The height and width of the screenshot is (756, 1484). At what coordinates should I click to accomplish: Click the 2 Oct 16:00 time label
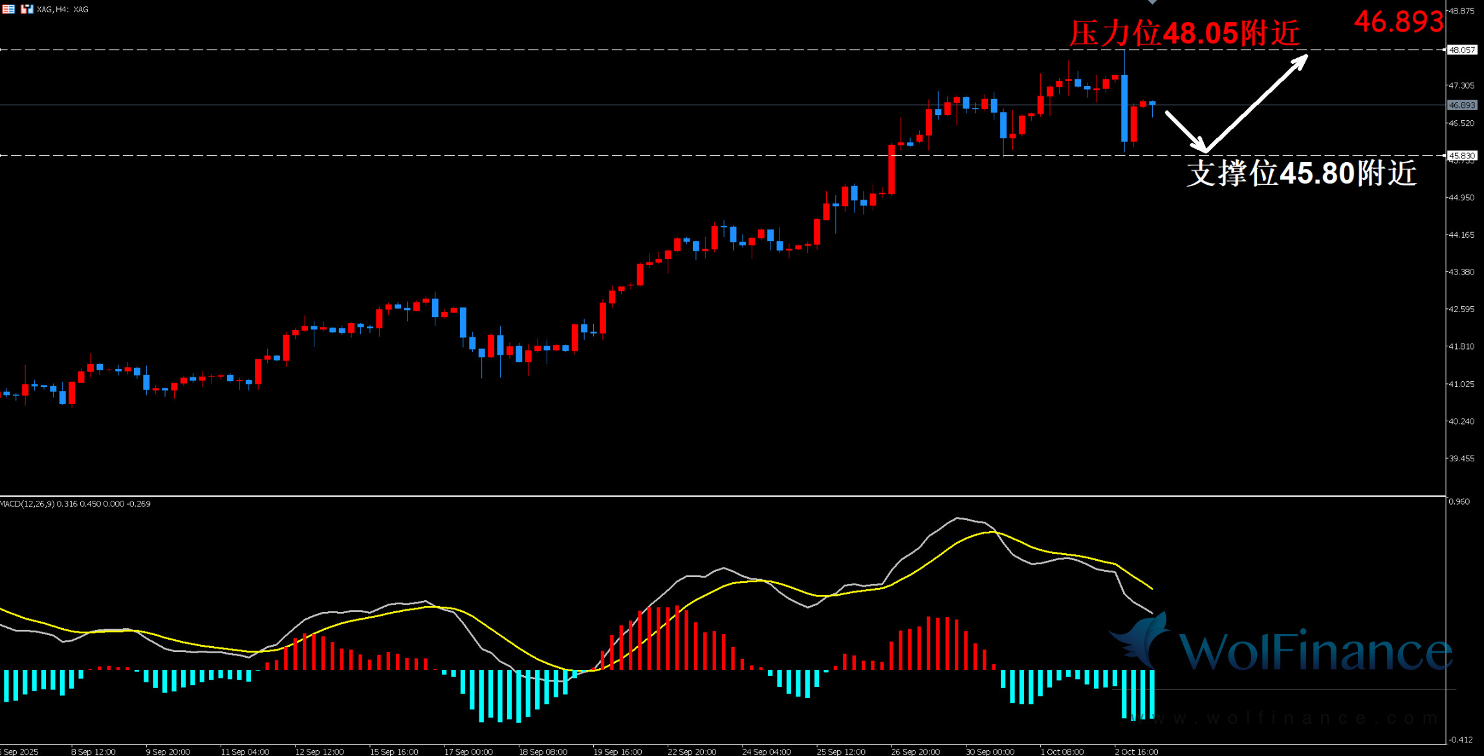pos(1136,751)
